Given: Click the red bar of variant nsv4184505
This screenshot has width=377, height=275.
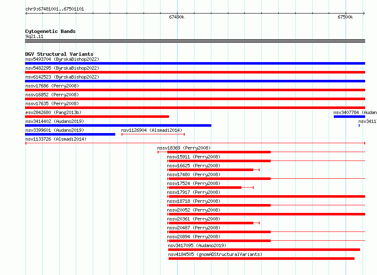Looking at the screenshot, I should [x=262, y=259].
